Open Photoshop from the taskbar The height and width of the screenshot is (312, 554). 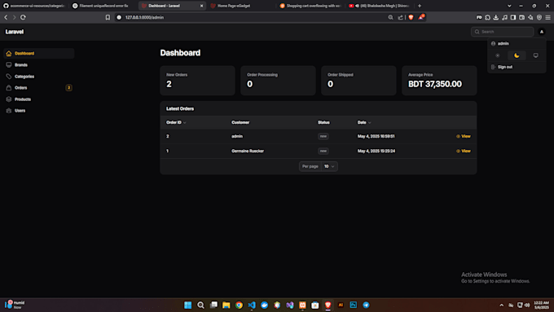(x=354, y=305)
